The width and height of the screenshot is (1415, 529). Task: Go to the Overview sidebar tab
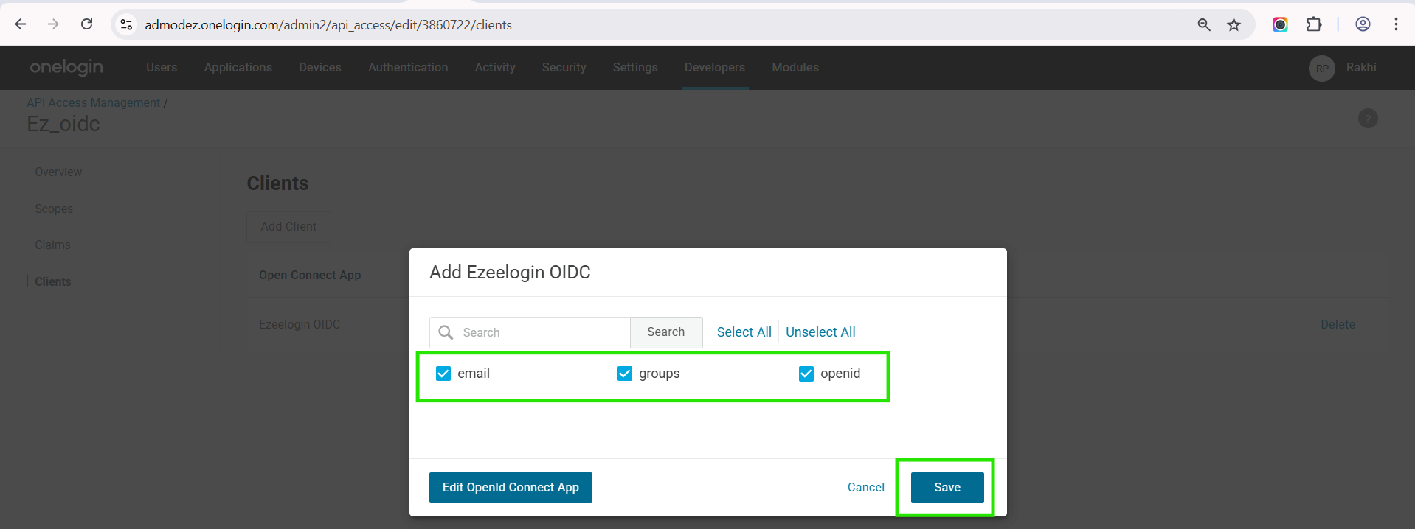(x=58, y=172)
